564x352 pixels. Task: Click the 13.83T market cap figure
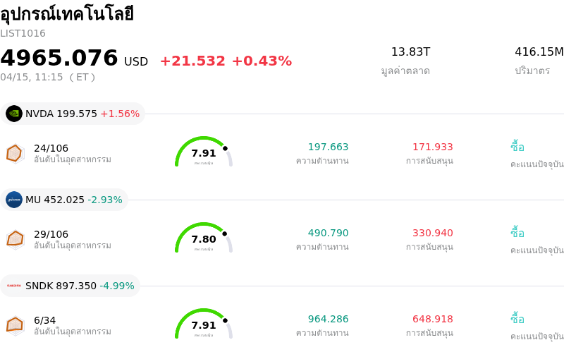[x=410, y=52]
